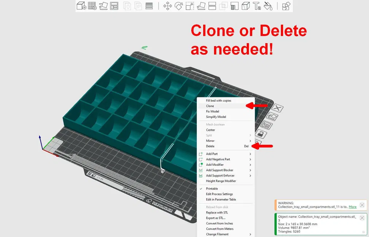This screenshot has width=369, height=237.
Task: Choose Export as STL...
Action: (x=226, y=218)
